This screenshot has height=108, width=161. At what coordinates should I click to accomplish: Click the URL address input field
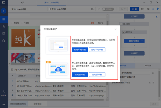[71, 9]
